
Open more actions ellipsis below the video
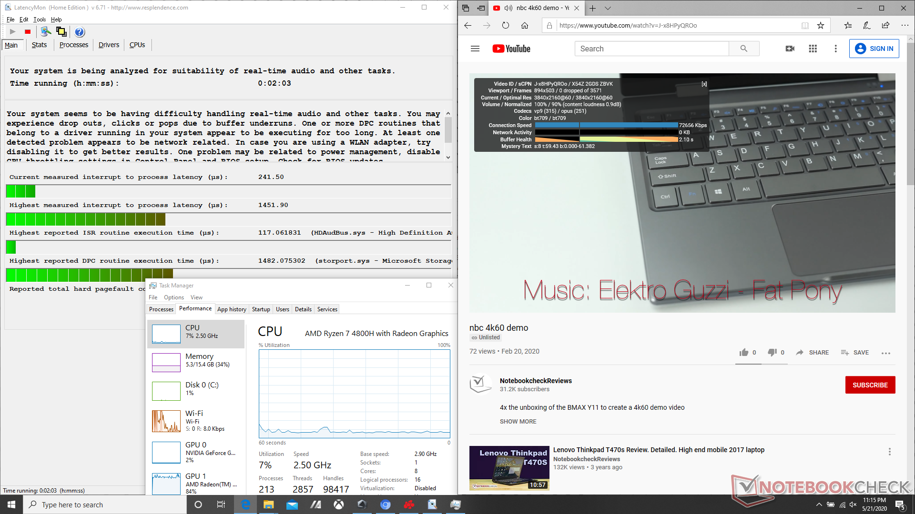coord(886,353)
